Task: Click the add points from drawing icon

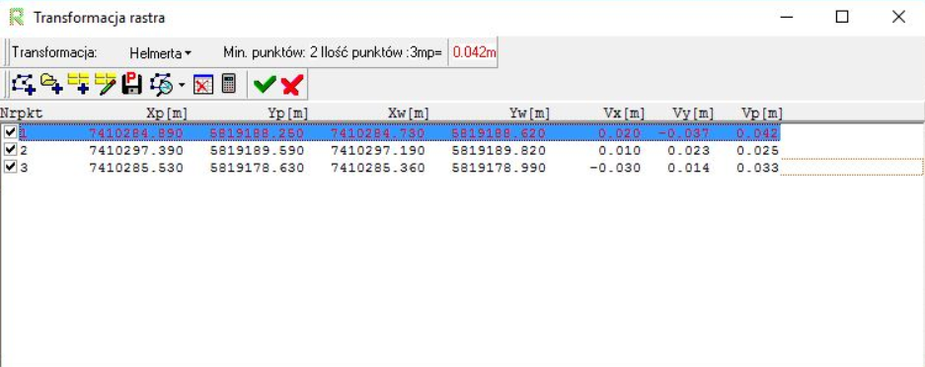Action: pyautogui.click(x=24, y=84)
